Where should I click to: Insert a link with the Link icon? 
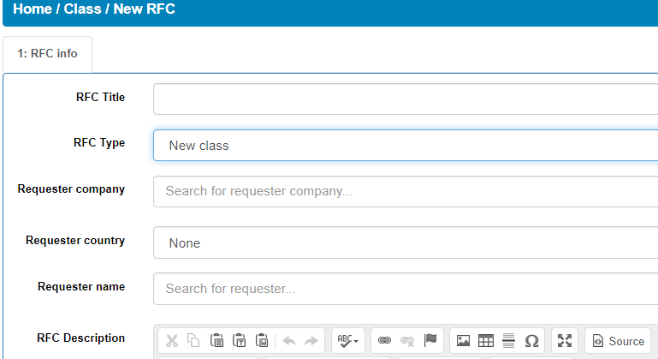pos(384,341)
